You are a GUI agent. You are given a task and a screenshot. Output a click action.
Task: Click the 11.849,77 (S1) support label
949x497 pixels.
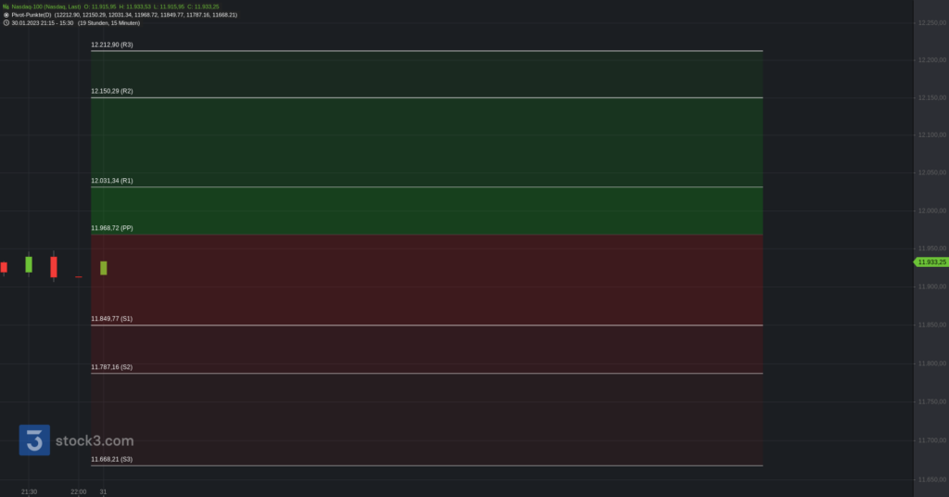[x=111, y=319]
